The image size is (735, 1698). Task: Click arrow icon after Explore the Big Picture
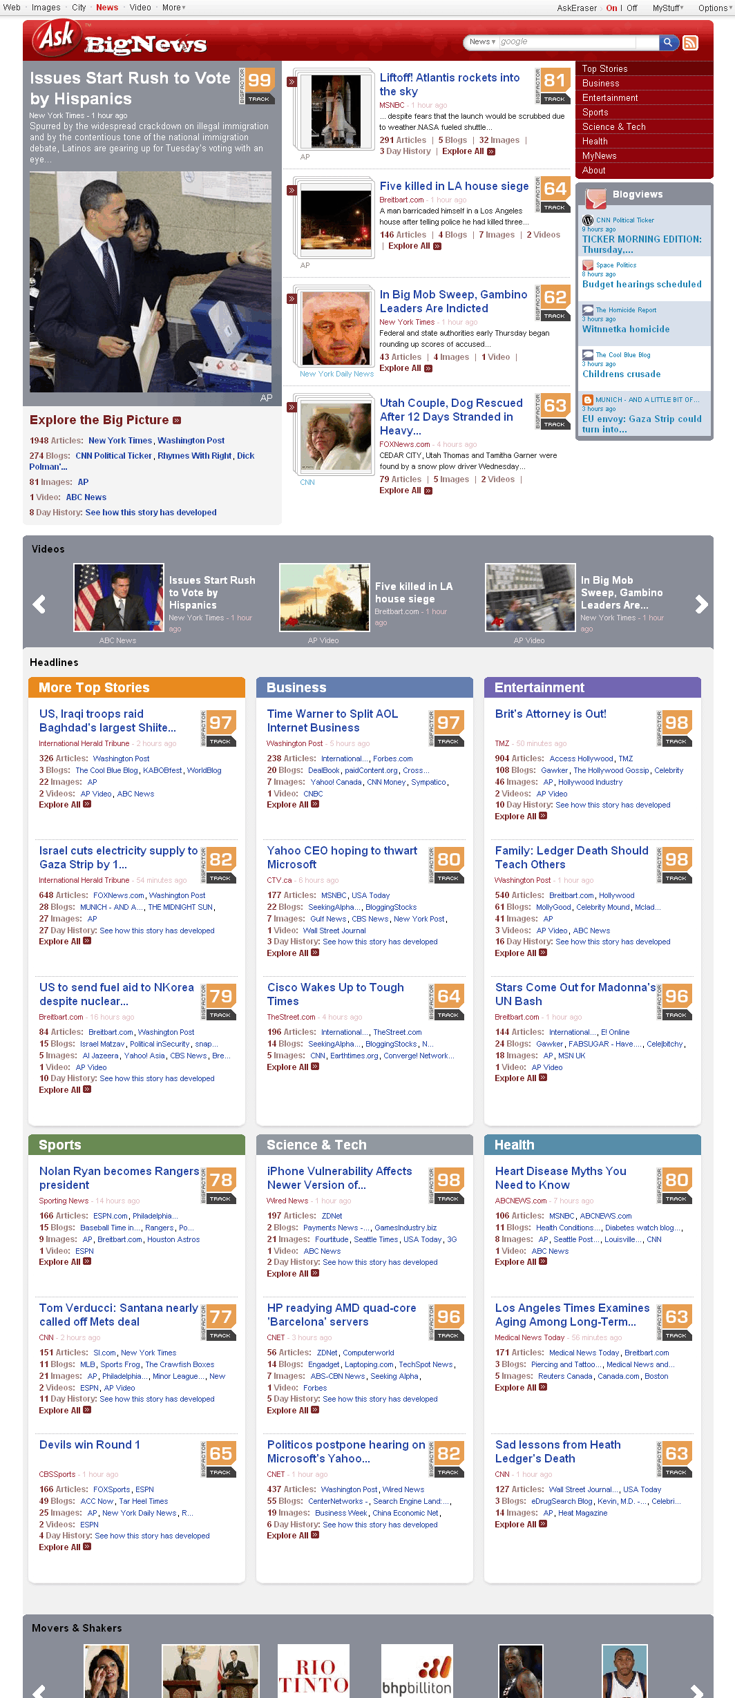(177, 420)
